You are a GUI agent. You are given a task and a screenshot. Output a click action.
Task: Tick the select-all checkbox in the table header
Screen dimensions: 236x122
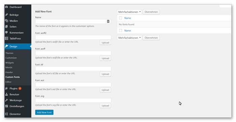[120, 18]
